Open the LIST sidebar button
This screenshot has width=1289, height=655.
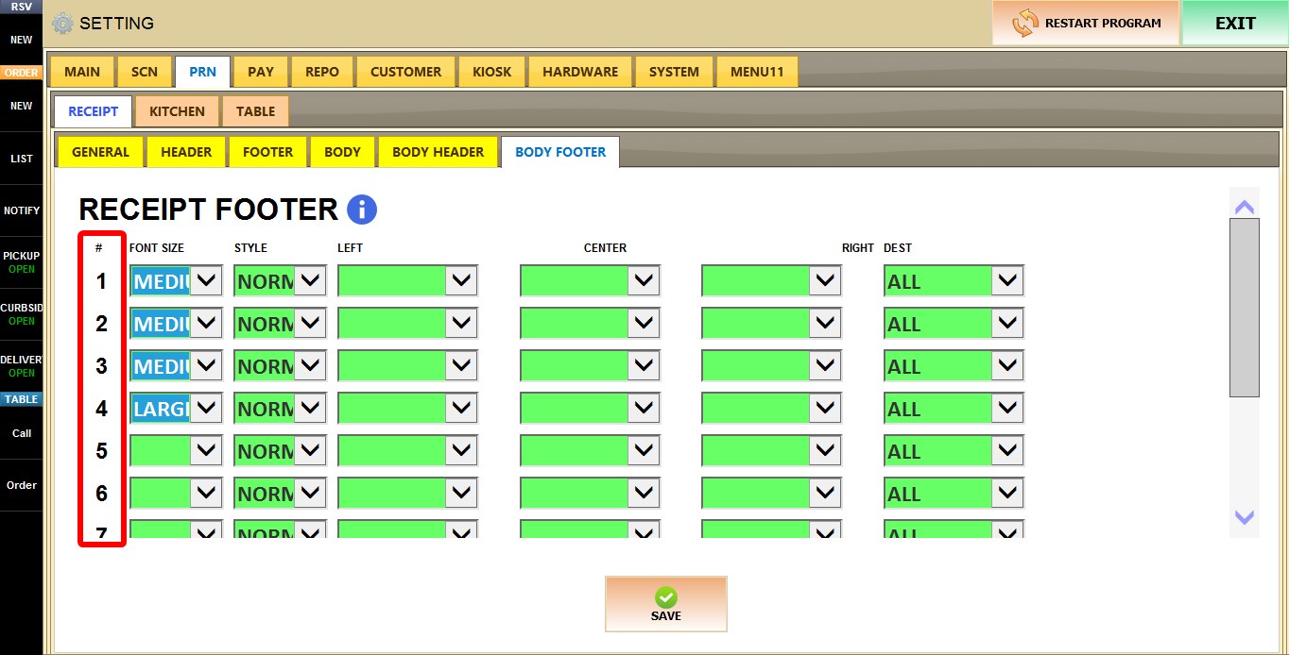point(21,159)
